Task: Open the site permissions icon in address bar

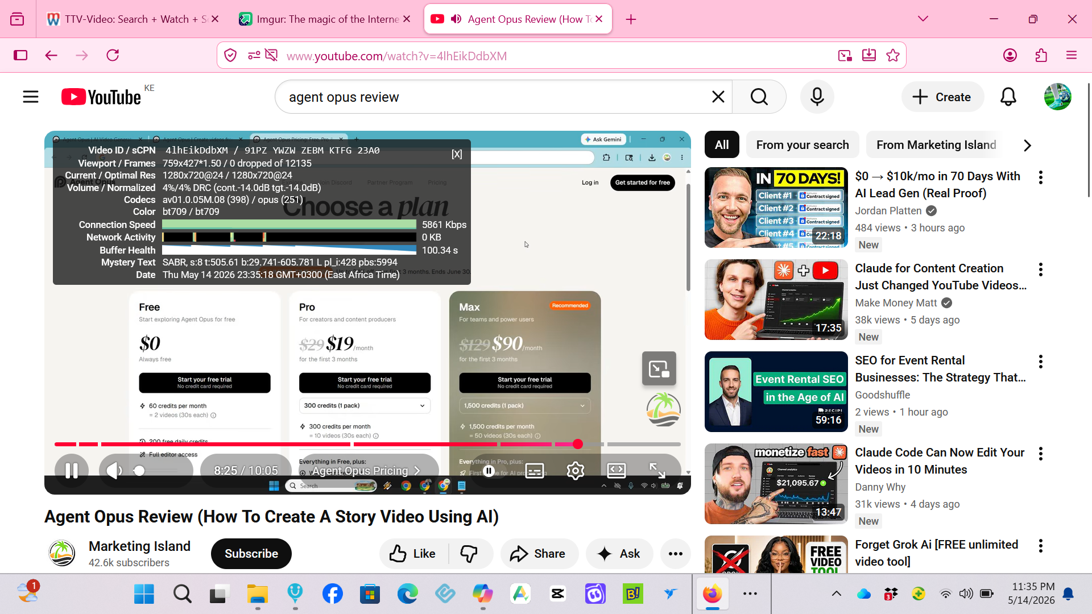Action: click(x=254, y=55)
